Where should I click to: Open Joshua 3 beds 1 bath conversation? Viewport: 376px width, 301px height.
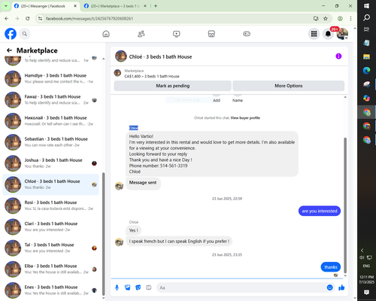point(51,163)
